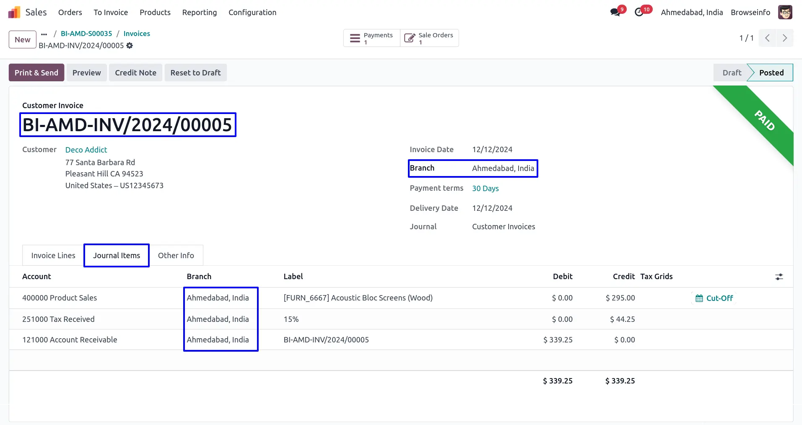Switch to the Invoice Lines tab
802x425 pixels.
[x=53, y=256]
